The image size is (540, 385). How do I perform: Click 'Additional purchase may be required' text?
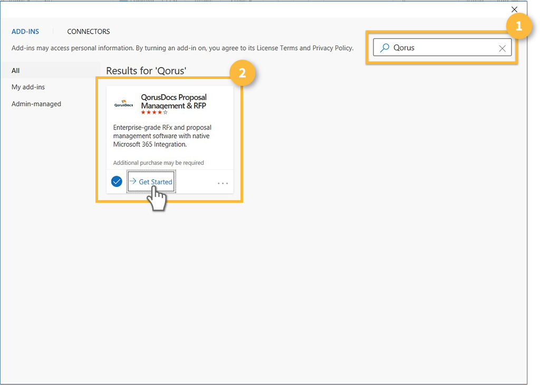[158, 163]
